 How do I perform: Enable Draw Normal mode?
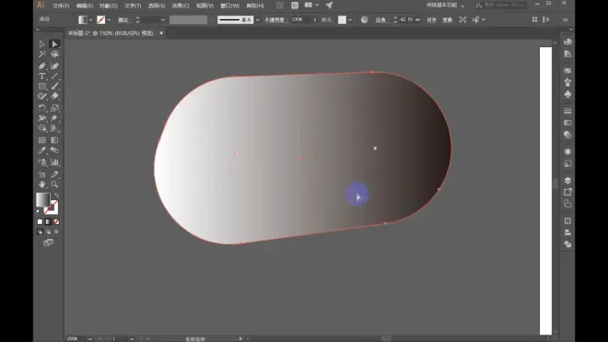pyautogui.click(x=40, y=231)
